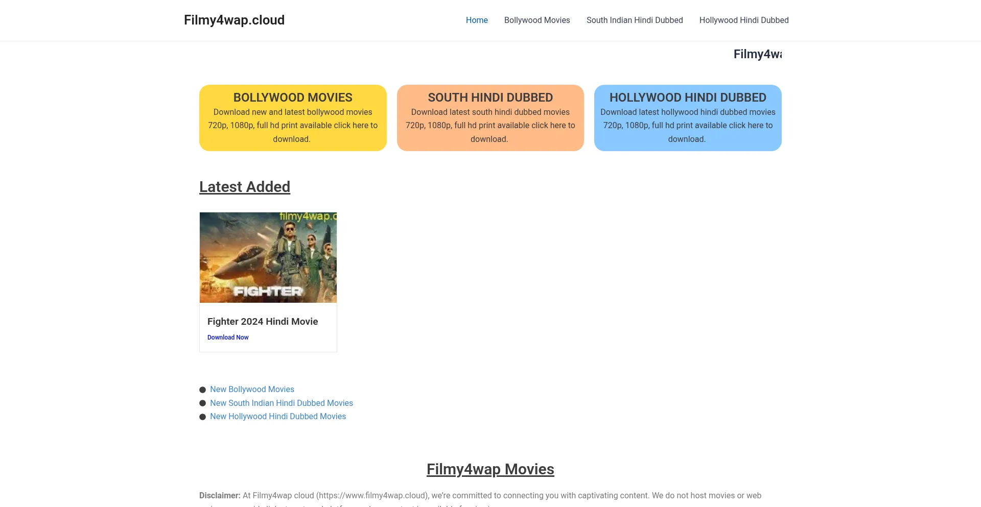Open Bollywood Movies in the top navigation
Viewport: 981px width, 507px height.
(x=537, y=20)
